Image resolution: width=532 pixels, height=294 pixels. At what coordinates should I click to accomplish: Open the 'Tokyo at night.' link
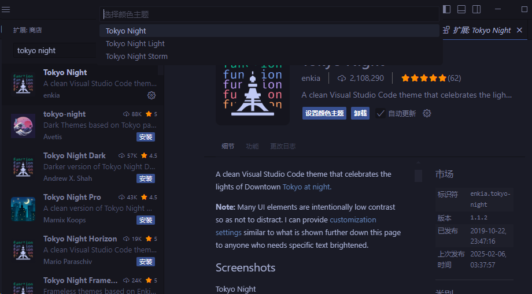306,187
